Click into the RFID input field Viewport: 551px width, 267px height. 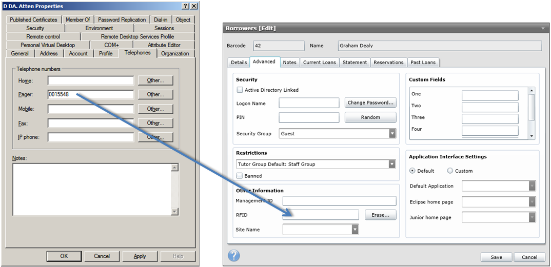click(x=321, y=215)
